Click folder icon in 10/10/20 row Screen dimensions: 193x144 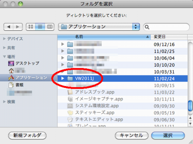tap(70, 65)
